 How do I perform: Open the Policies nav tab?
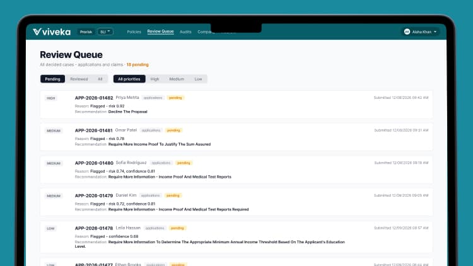coord(134,32)
